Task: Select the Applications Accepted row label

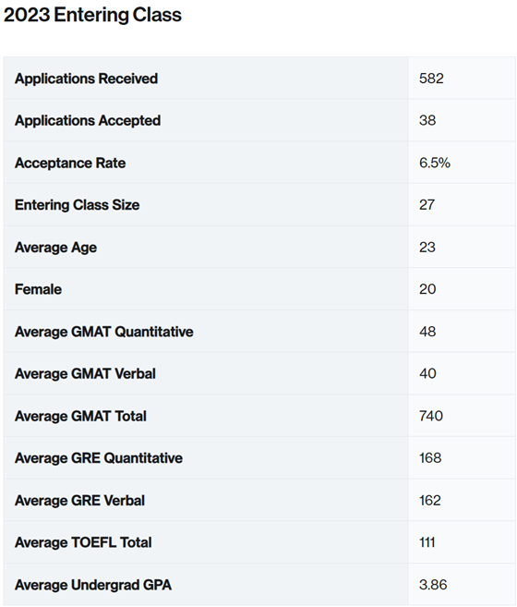Action: tap(88, 121)
